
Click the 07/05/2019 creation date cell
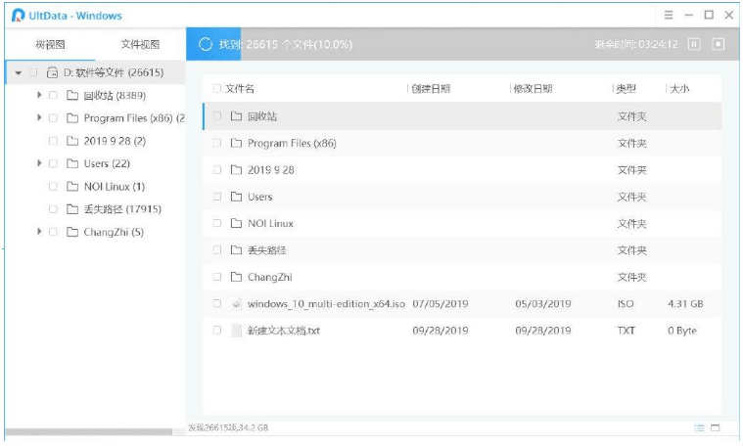click(441, 304)
